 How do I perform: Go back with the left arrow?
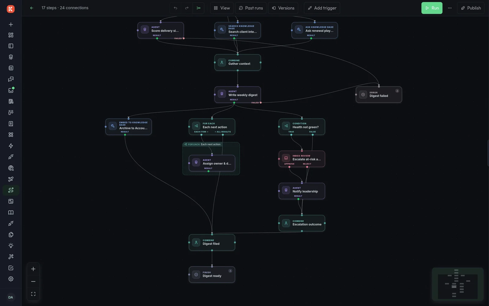[31, 8]
